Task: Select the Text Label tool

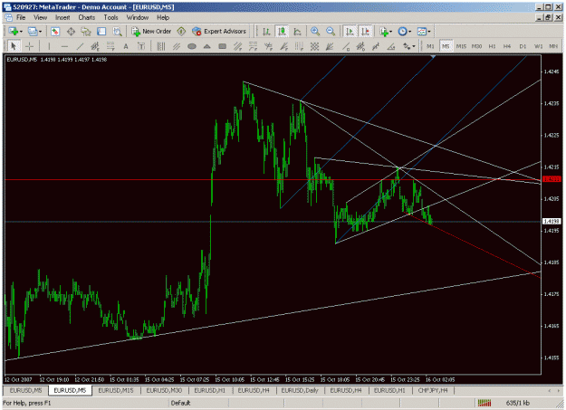Action: [x=141, y=46]
